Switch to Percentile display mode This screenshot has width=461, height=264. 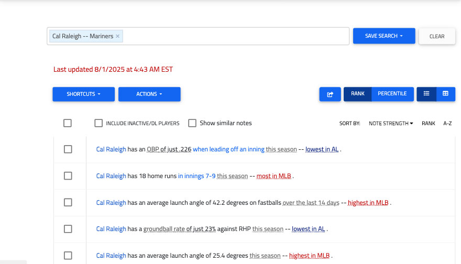[392, 94]
